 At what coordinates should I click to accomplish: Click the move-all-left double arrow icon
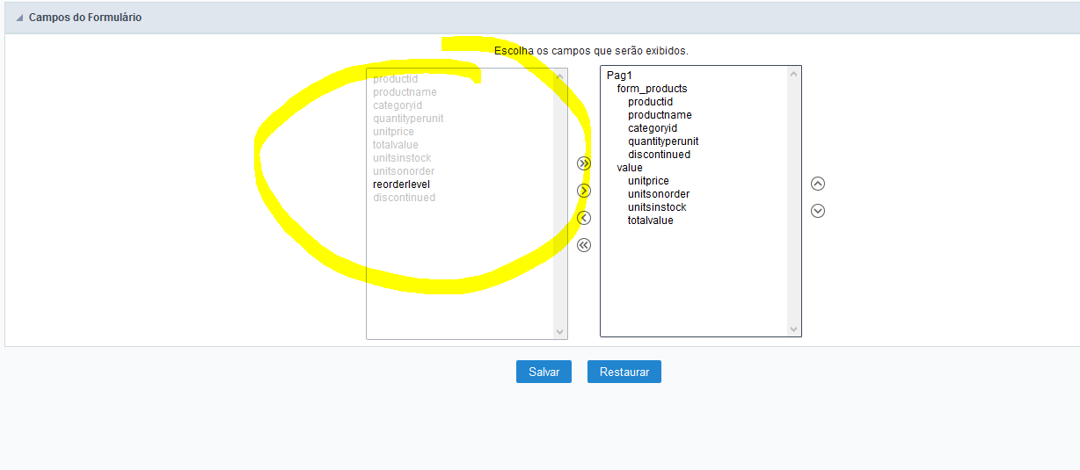coord(583,245)
